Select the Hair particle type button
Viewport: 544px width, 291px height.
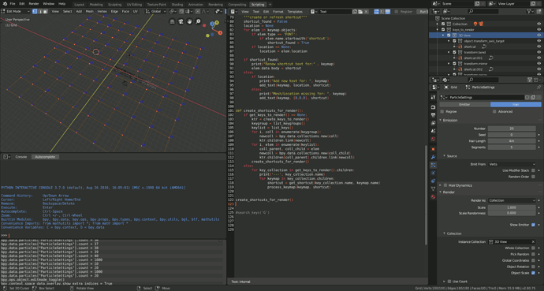click(x=516, y=104)
